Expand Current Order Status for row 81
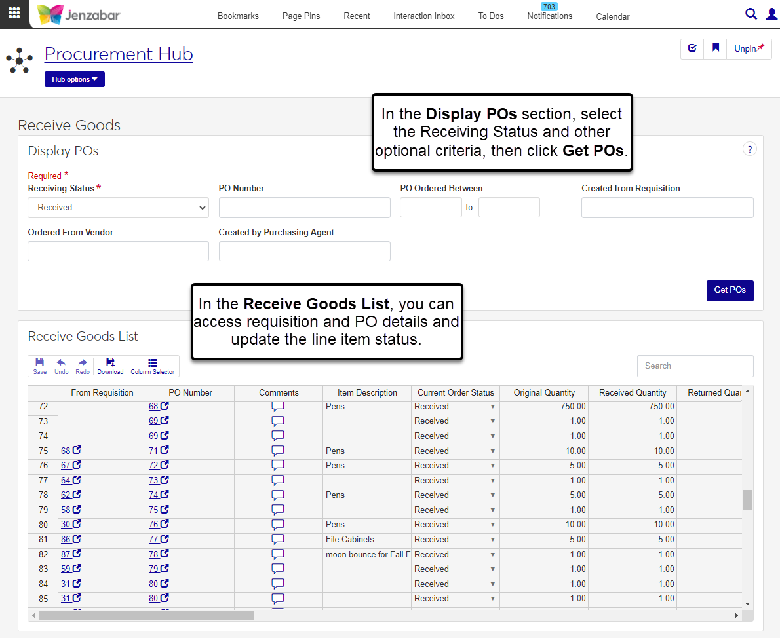This screenshot has height=638, width=780. [x=492, y=540]
